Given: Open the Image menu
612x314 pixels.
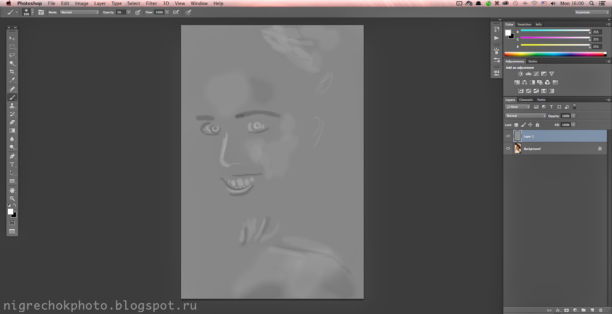Looking at the screenshot, I should tap(81, 3).
